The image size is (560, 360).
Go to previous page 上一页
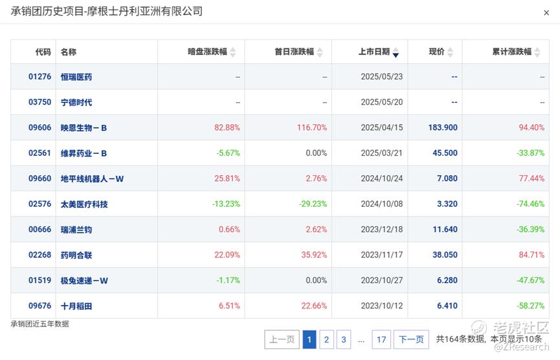coord(282,339)
